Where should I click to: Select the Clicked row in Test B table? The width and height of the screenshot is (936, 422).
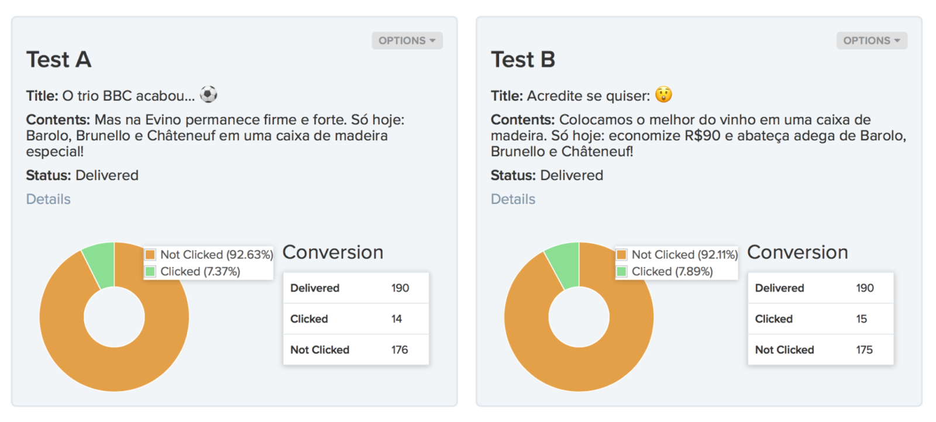820,319
